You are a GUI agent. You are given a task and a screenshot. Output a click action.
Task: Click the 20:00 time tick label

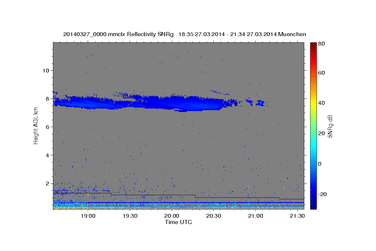pyautogui.click(x=172, y=216)
